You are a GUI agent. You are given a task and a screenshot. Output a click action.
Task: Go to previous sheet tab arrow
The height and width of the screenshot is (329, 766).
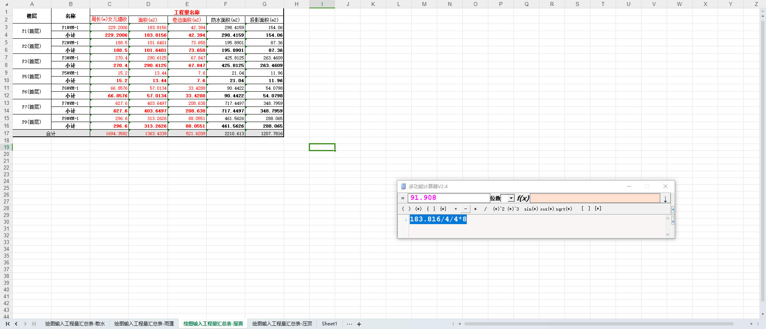[16, 324]
